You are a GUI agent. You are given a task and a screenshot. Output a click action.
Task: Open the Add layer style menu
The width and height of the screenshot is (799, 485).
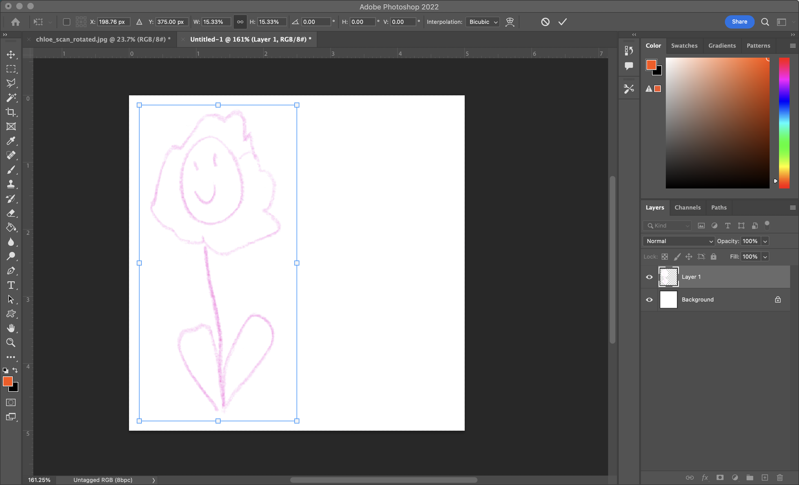(705, 478)
